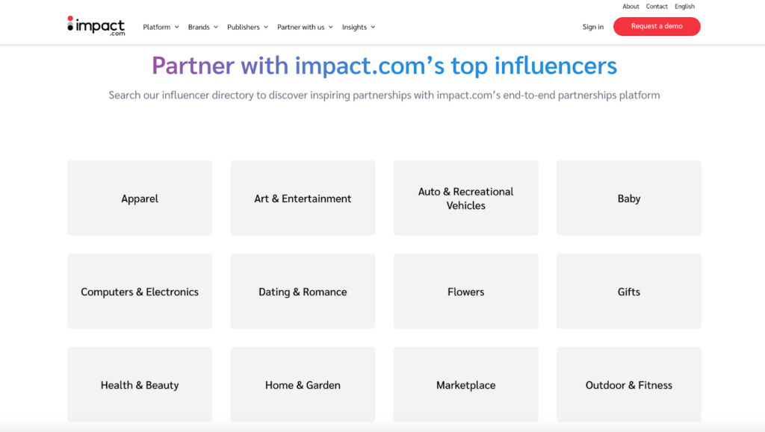Browse Apparel influencers

[x=139, y=198]
